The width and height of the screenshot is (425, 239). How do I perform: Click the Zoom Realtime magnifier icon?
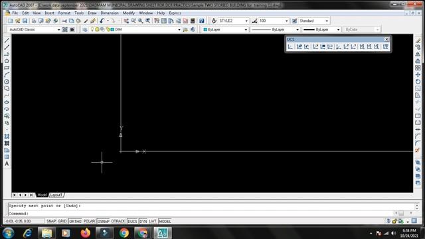[x=133, y=21]
